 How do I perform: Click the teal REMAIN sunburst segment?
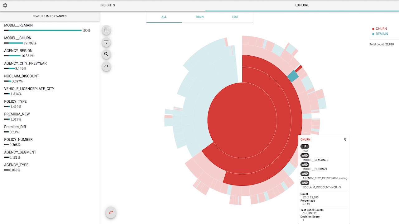(x=293, y=76)
